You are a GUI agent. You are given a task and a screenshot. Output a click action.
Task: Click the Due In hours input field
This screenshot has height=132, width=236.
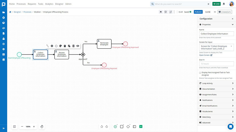click(216, 64)
